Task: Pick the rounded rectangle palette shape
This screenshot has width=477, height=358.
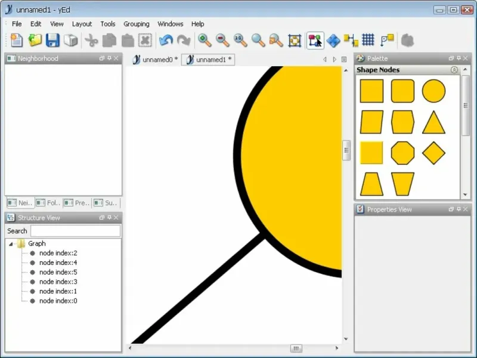Action: click(403, 91)
